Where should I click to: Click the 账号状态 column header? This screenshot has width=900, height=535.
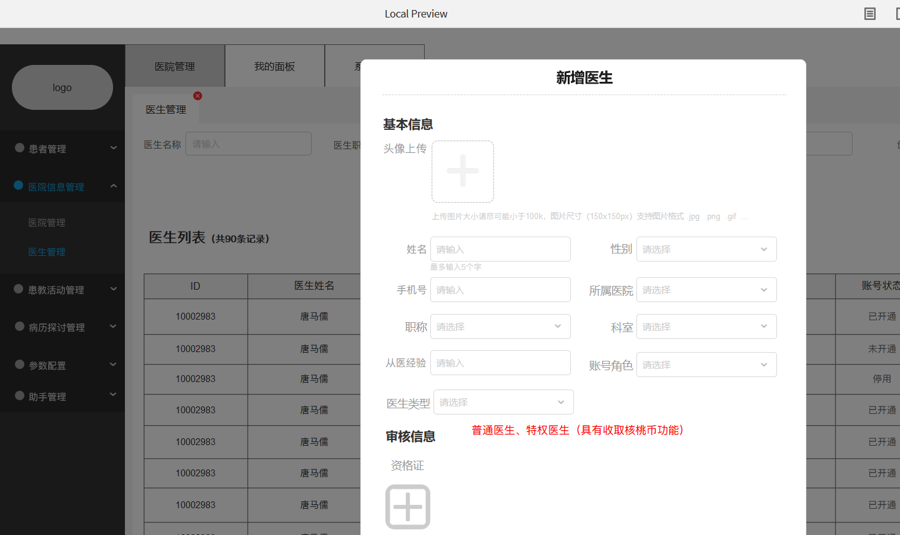868,286
